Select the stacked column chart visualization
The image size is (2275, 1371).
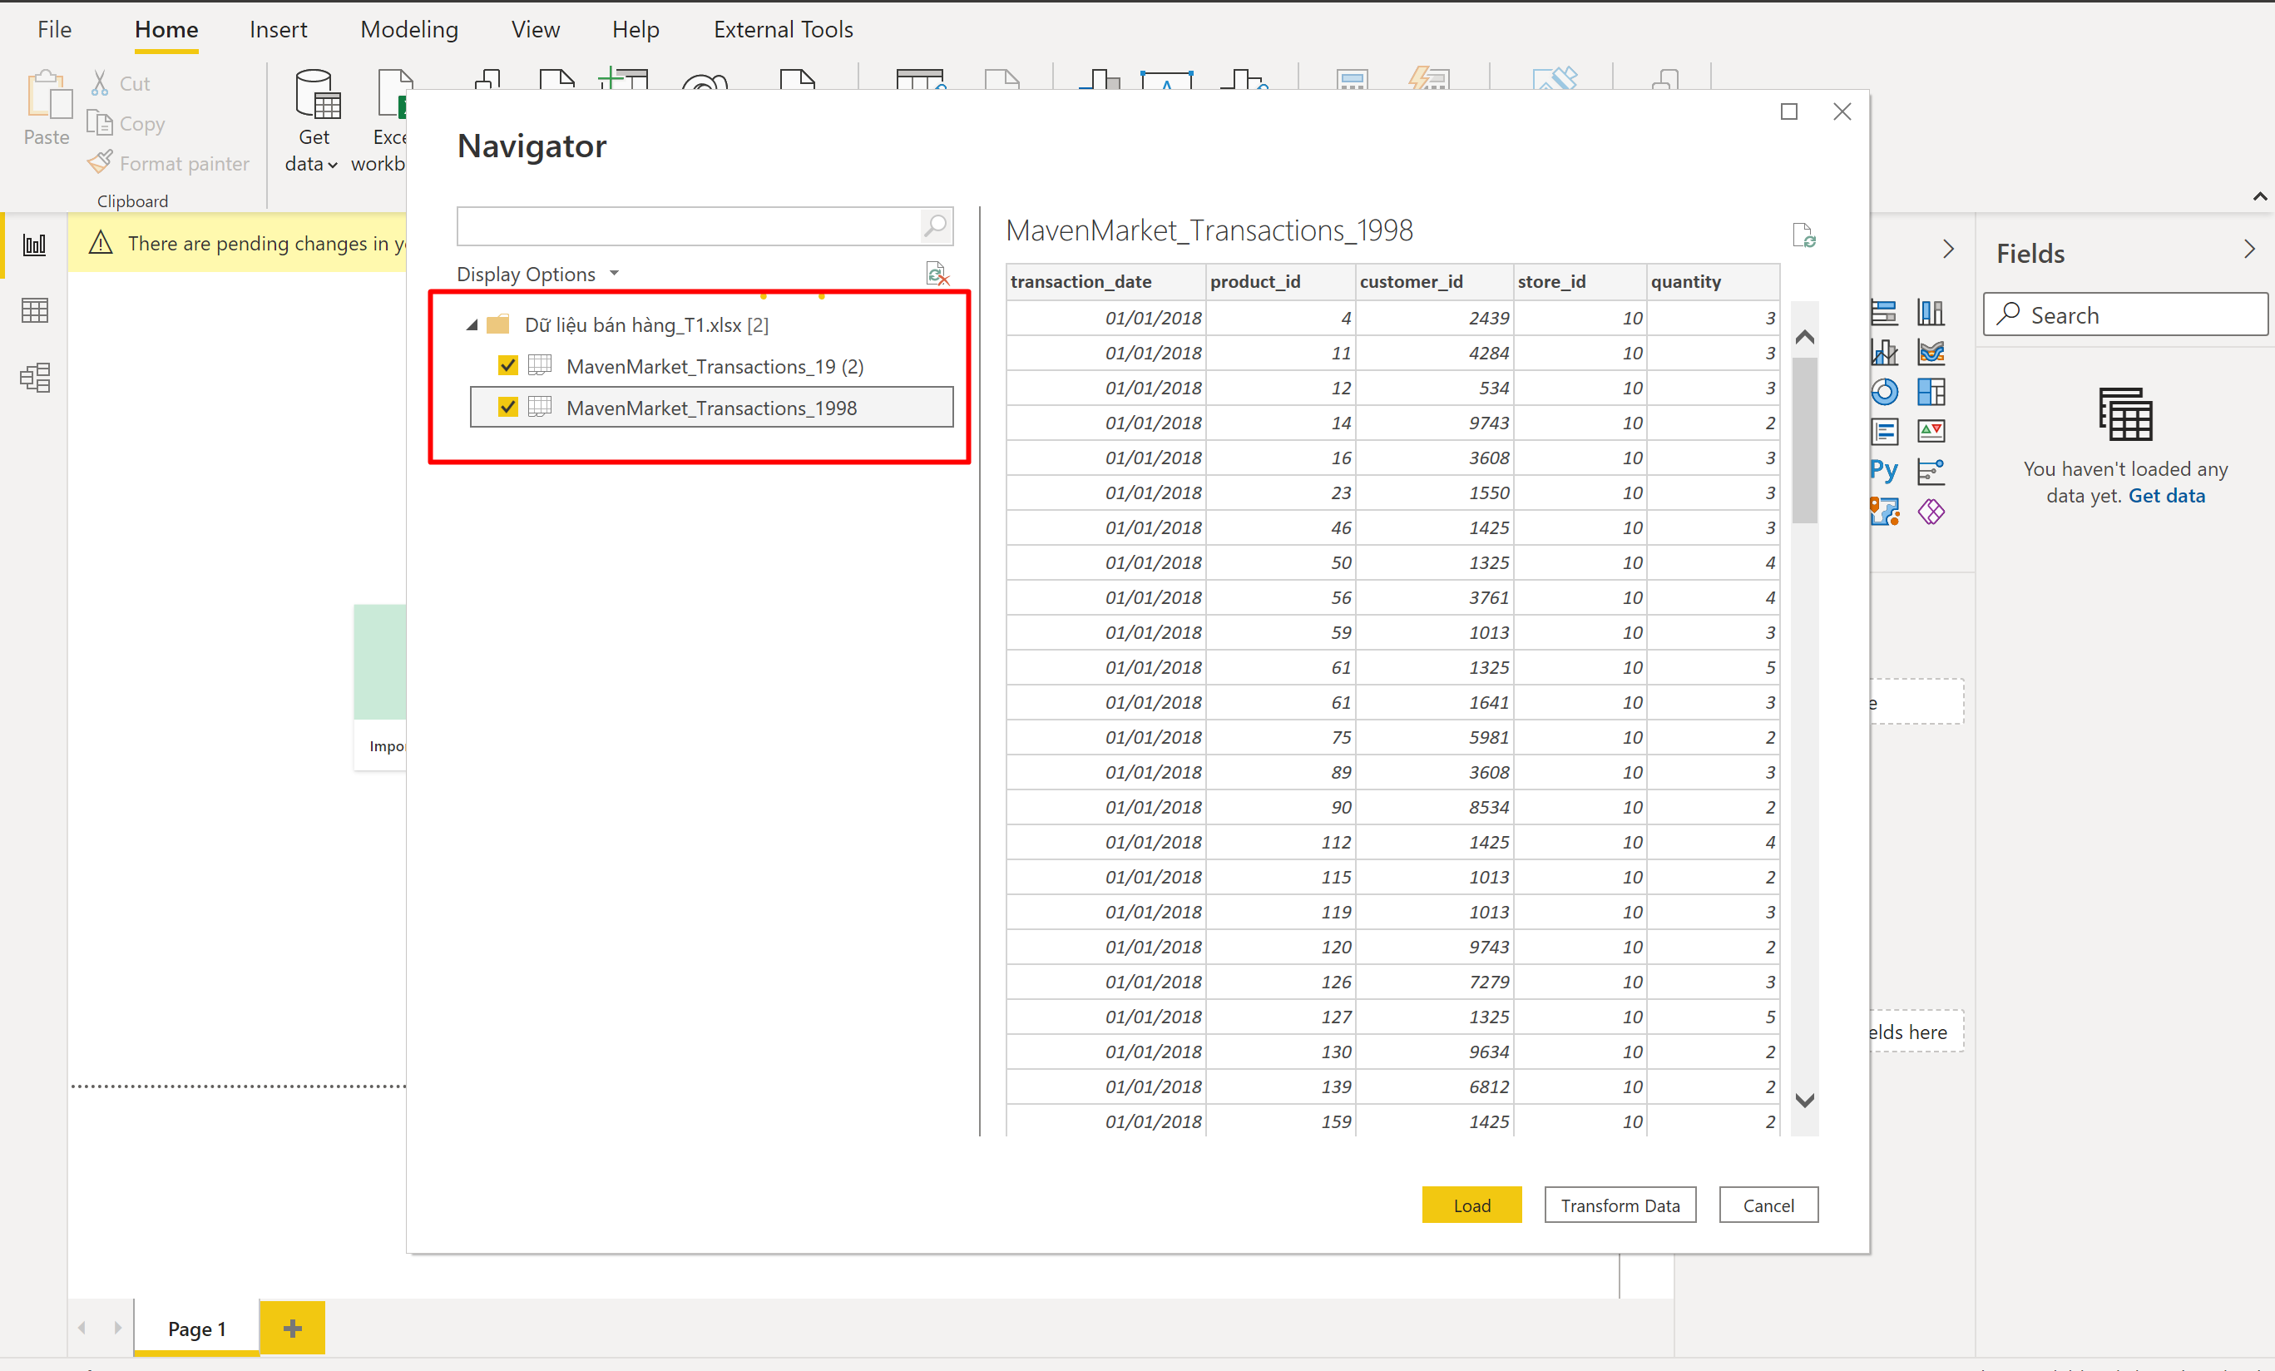tap(1930, 313)
